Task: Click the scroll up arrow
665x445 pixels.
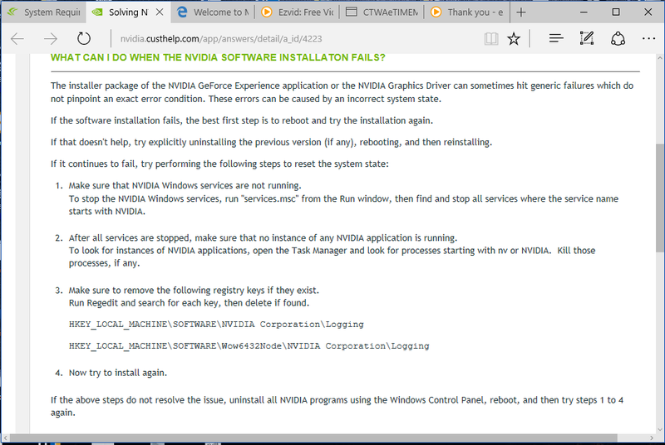Action: (660, 58)
